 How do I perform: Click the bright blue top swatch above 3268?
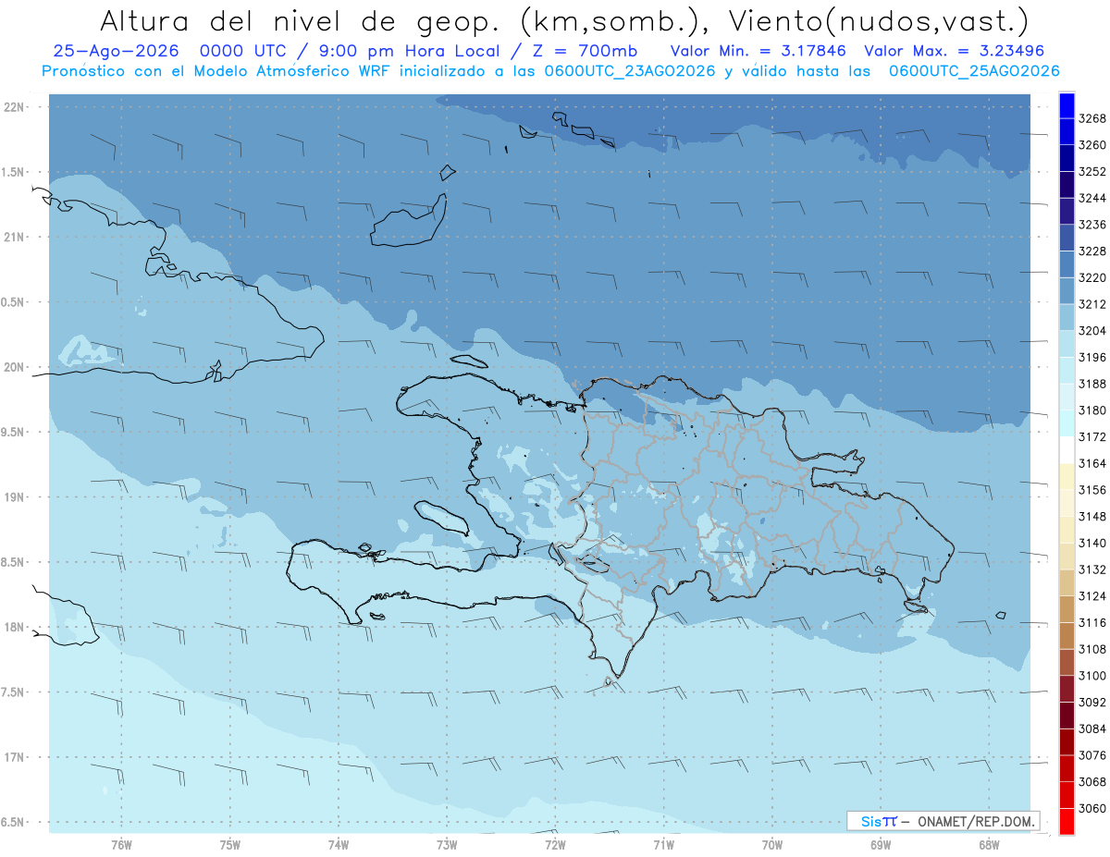pyautogui.click(x=1066, y=105)
